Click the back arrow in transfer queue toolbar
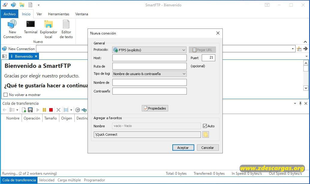 [x=4, y=110]
